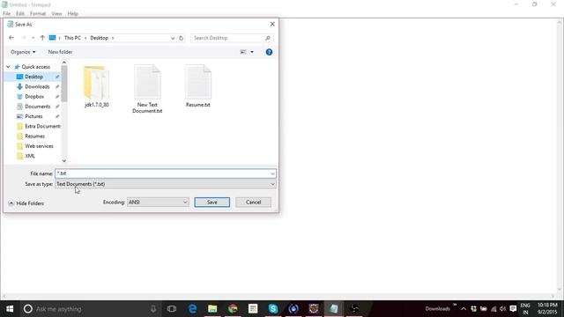Expand the address bar history dropdown

pyautogui.click(x=173, y=38)
